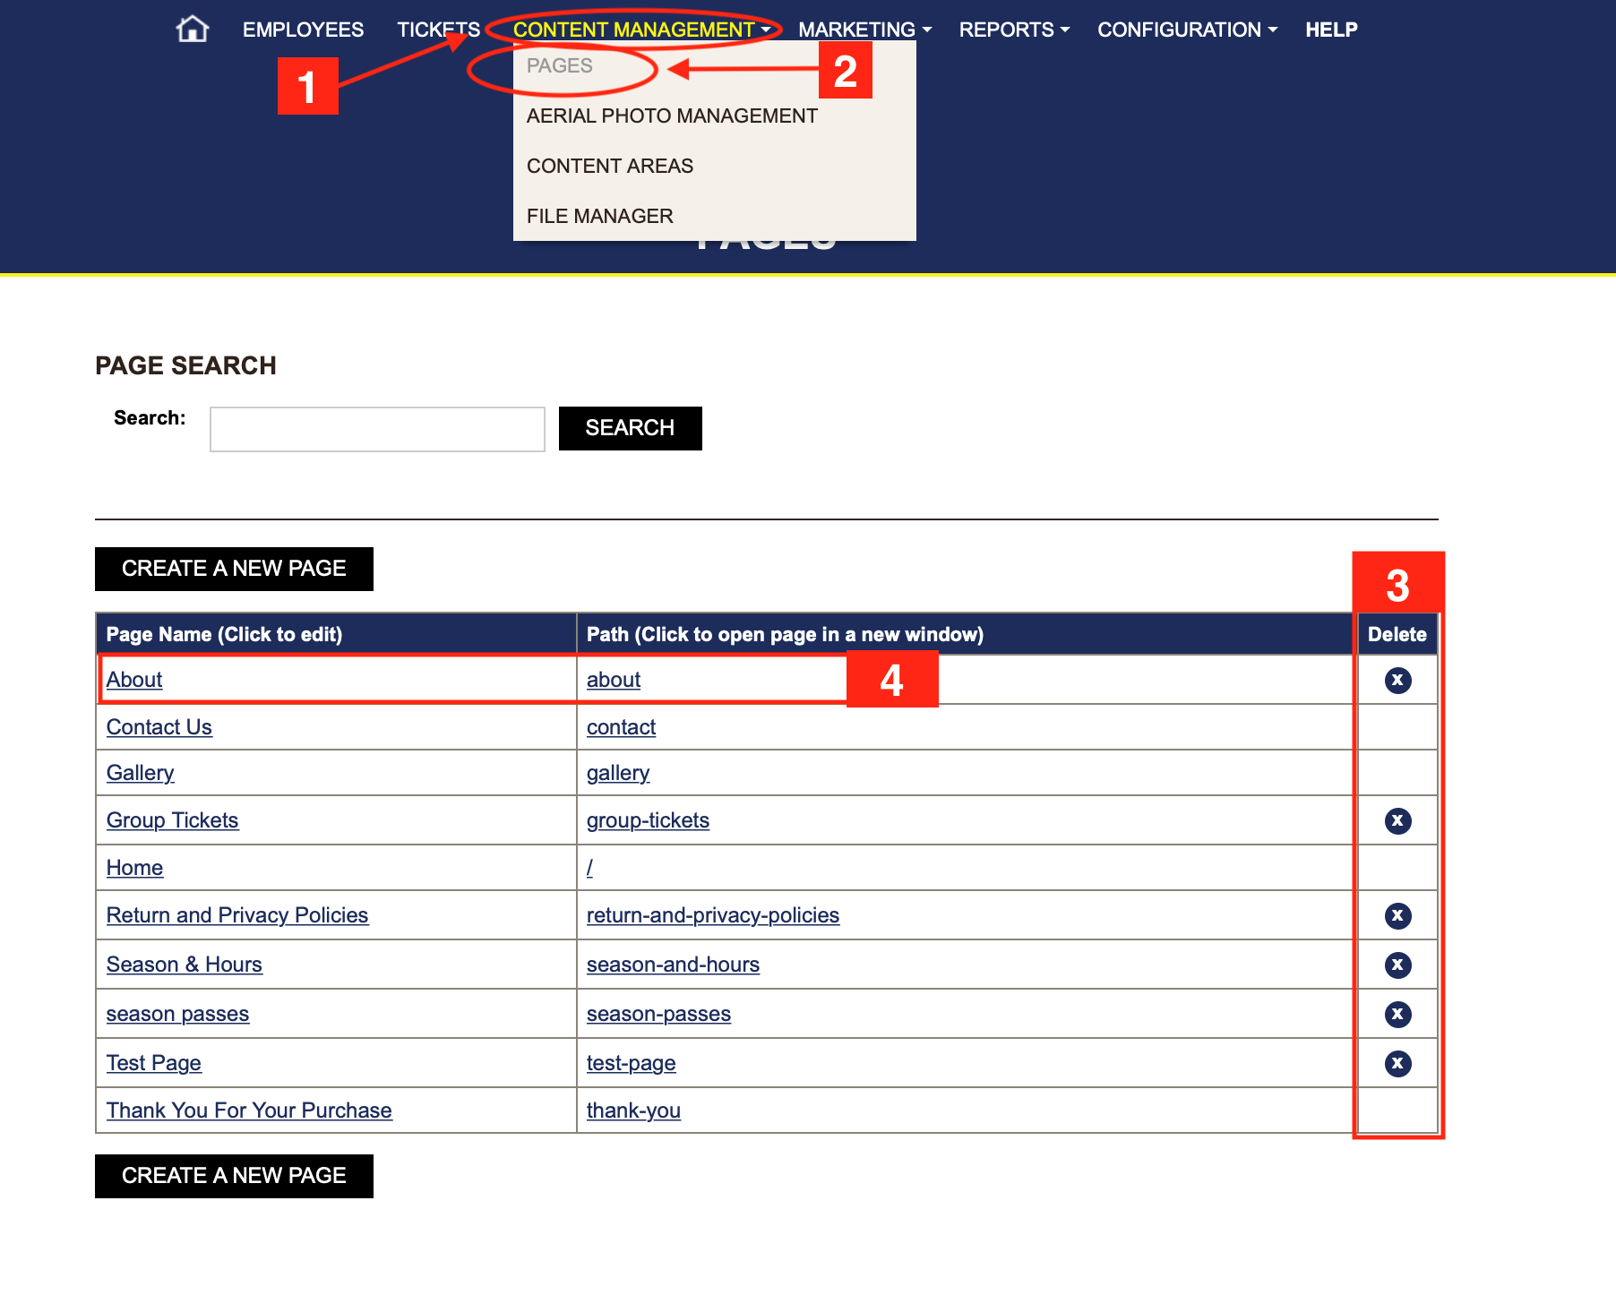Focus the page search text field
1616x1295 pixels.
click(377, 430)
